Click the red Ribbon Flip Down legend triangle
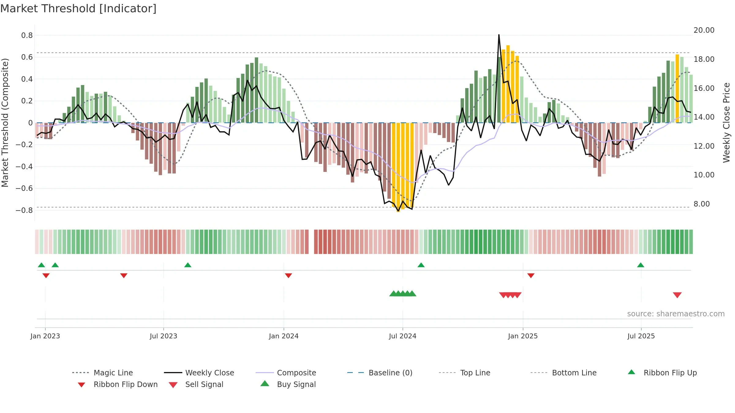The width and height of the screenshot is (735, 413). click(81, 385)
